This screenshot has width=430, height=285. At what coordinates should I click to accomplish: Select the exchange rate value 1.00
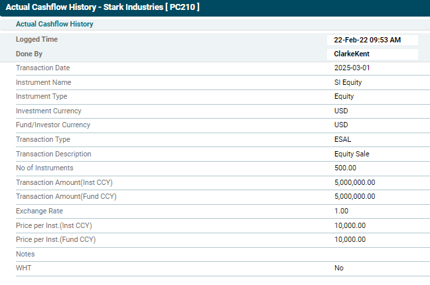tap(341, 211)
